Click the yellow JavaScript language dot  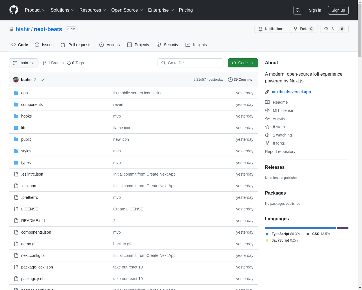(267, 240)
